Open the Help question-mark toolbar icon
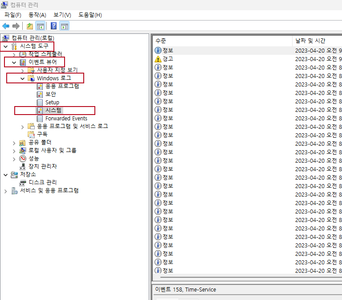Viewport: 342px width, 300px height. tap(53, 26)
